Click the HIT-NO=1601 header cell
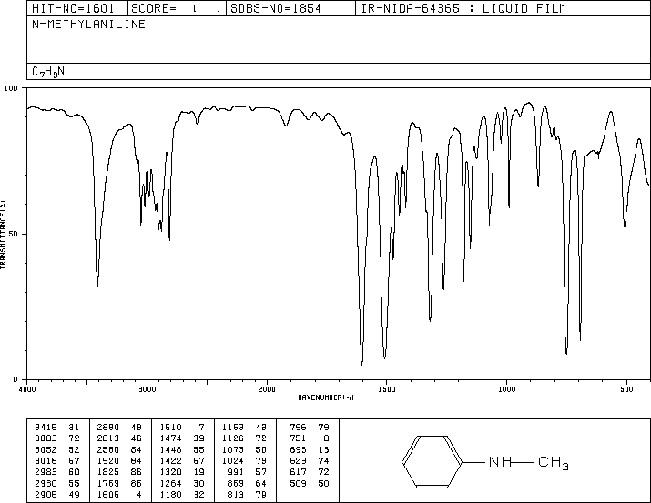 point(77,8)
